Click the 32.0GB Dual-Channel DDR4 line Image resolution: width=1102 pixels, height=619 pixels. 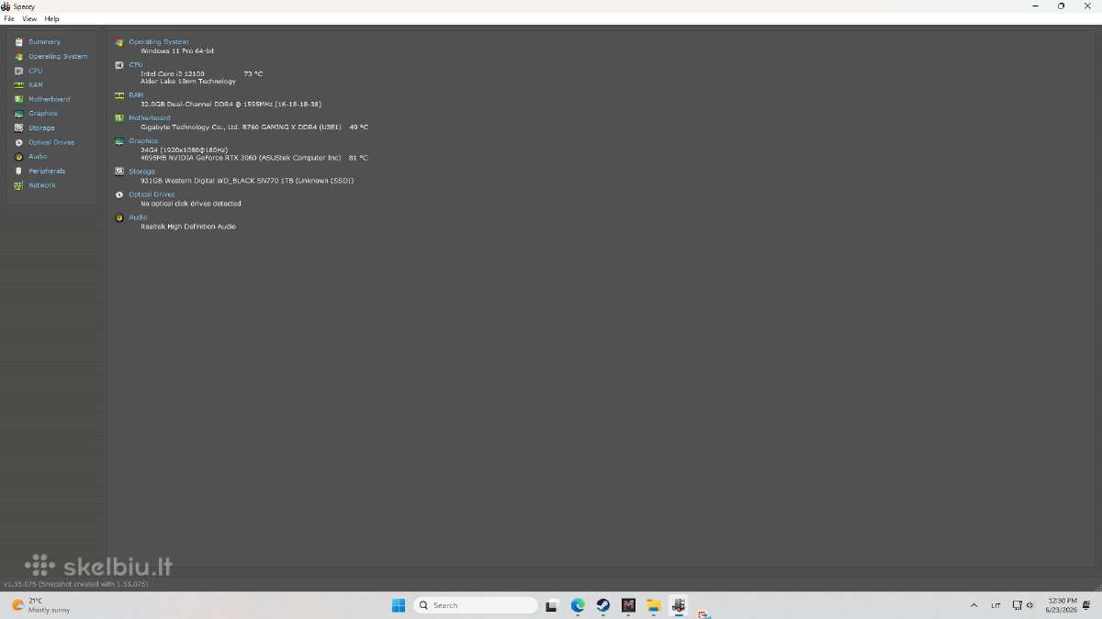click(231, 104)
